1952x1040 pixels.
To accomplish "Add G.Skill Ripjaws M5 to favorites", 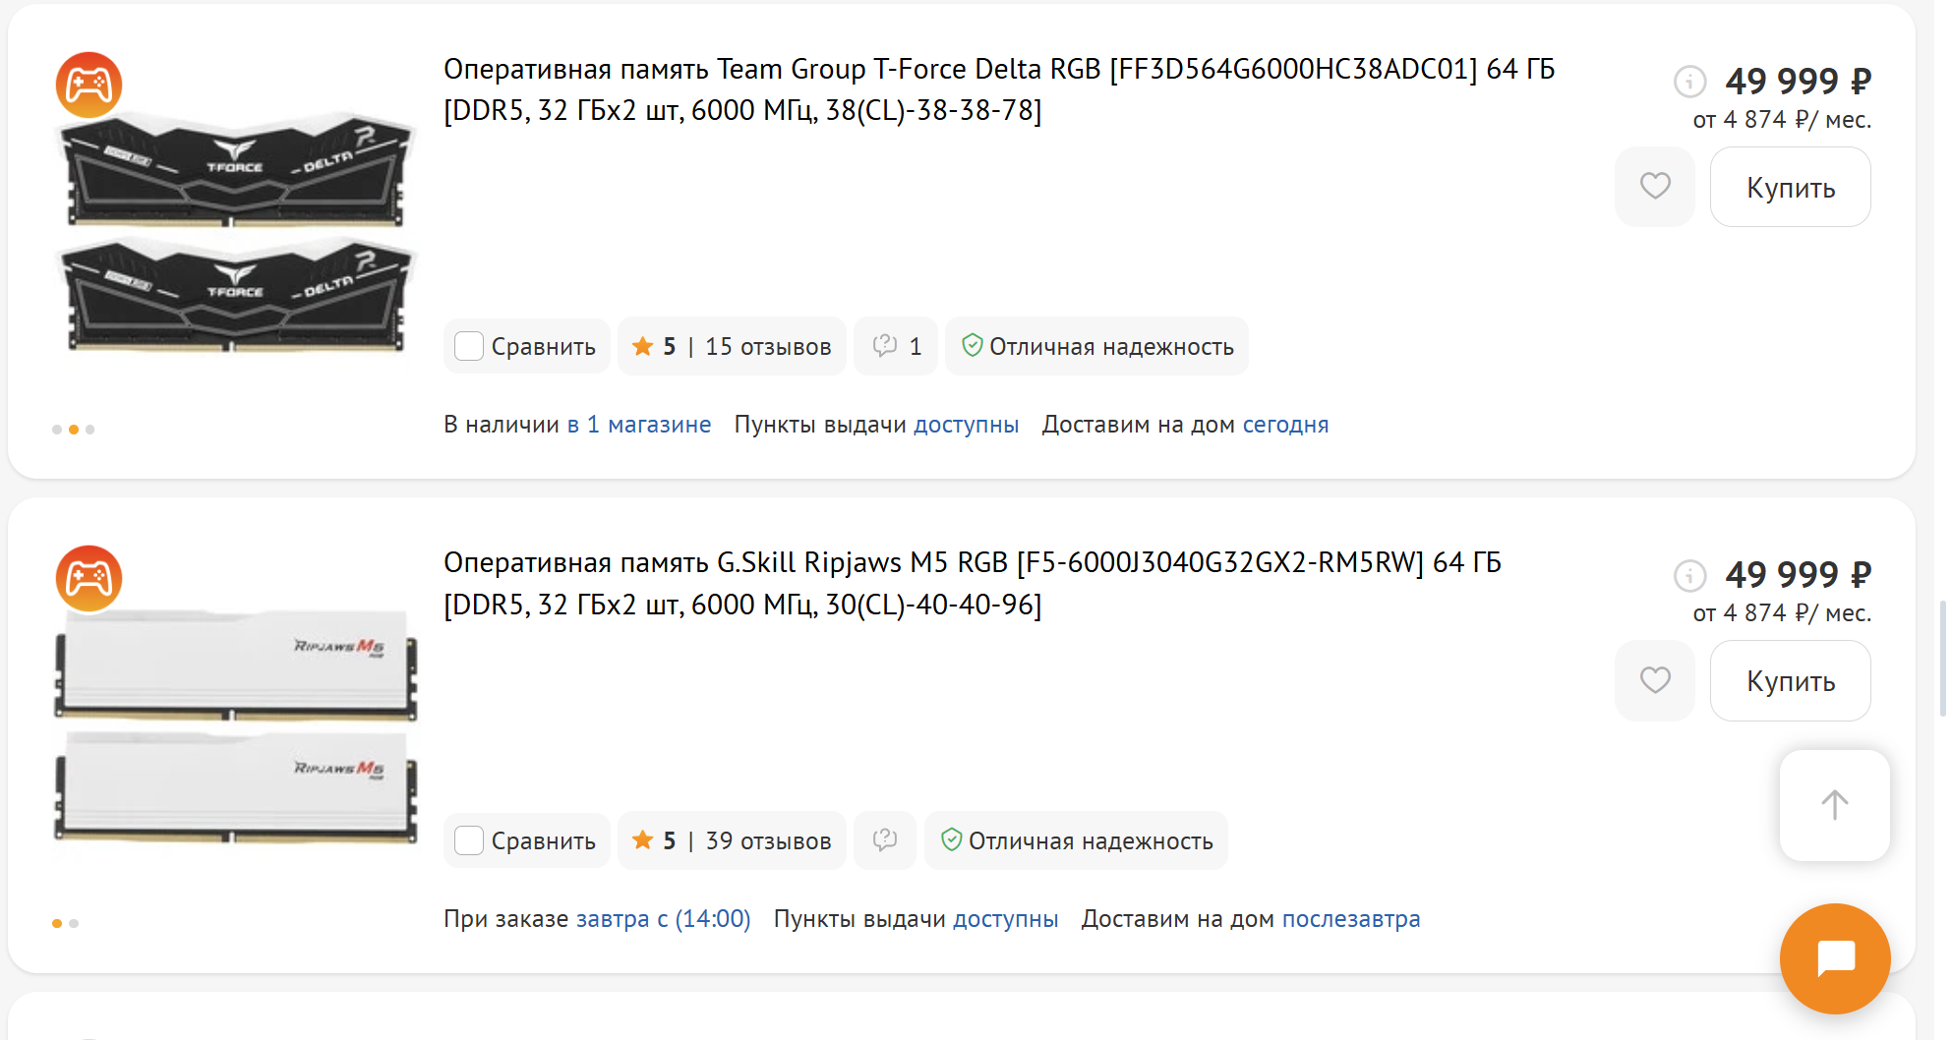I will coord(1654,680).
